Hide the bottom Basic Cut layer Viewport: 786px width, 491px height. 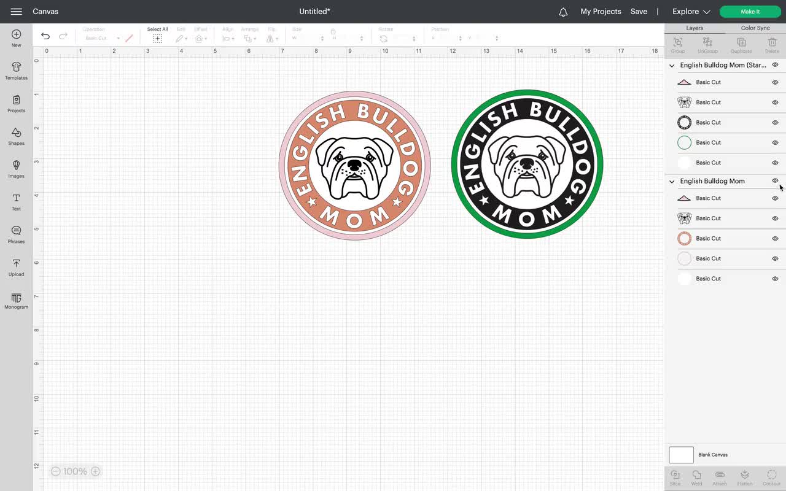coord(775,279)
